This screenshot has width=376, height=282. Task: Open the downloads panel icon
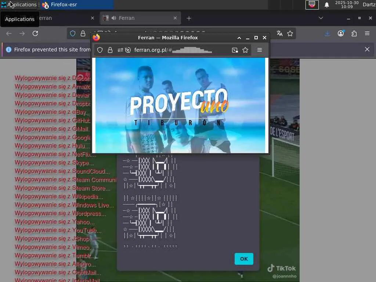(327, 33)
